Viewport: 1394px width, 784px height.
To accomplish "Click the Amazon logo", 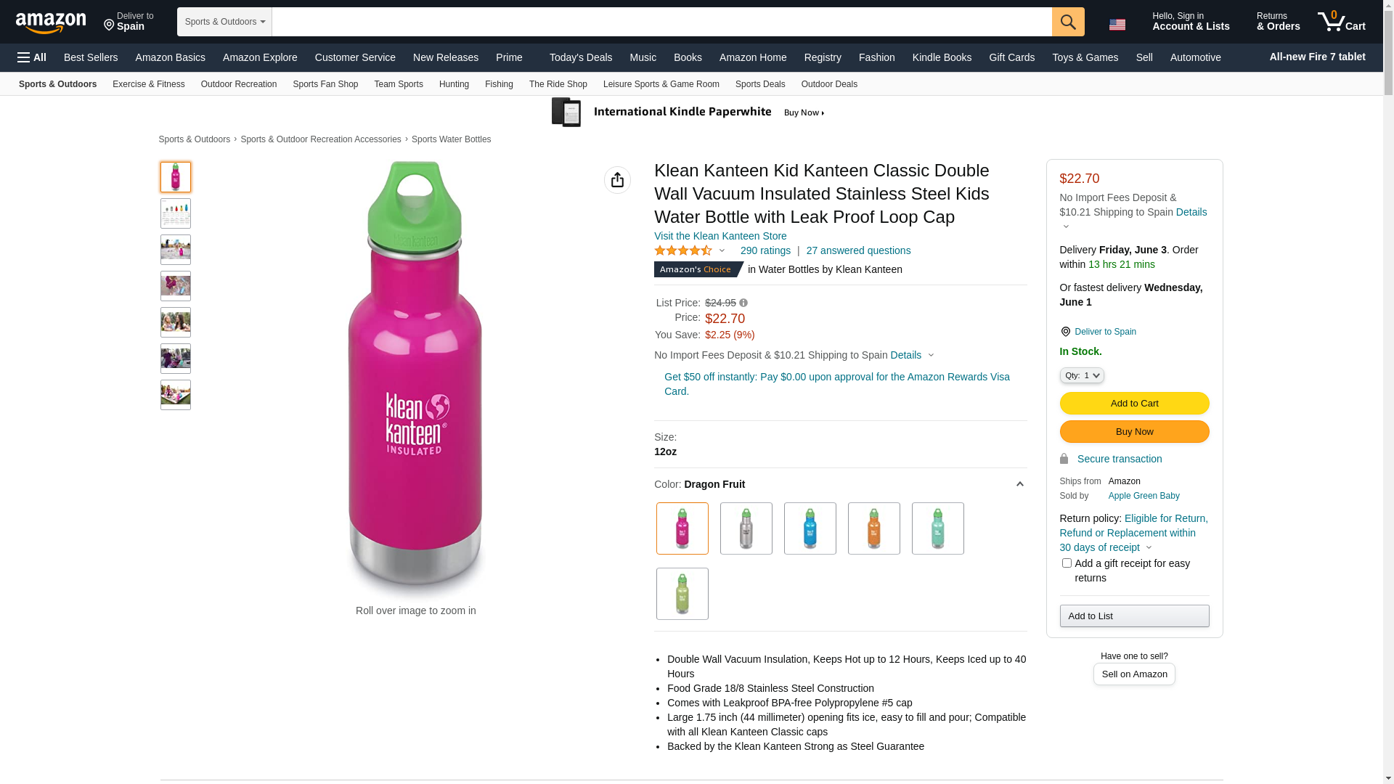I will pos(51,23).
